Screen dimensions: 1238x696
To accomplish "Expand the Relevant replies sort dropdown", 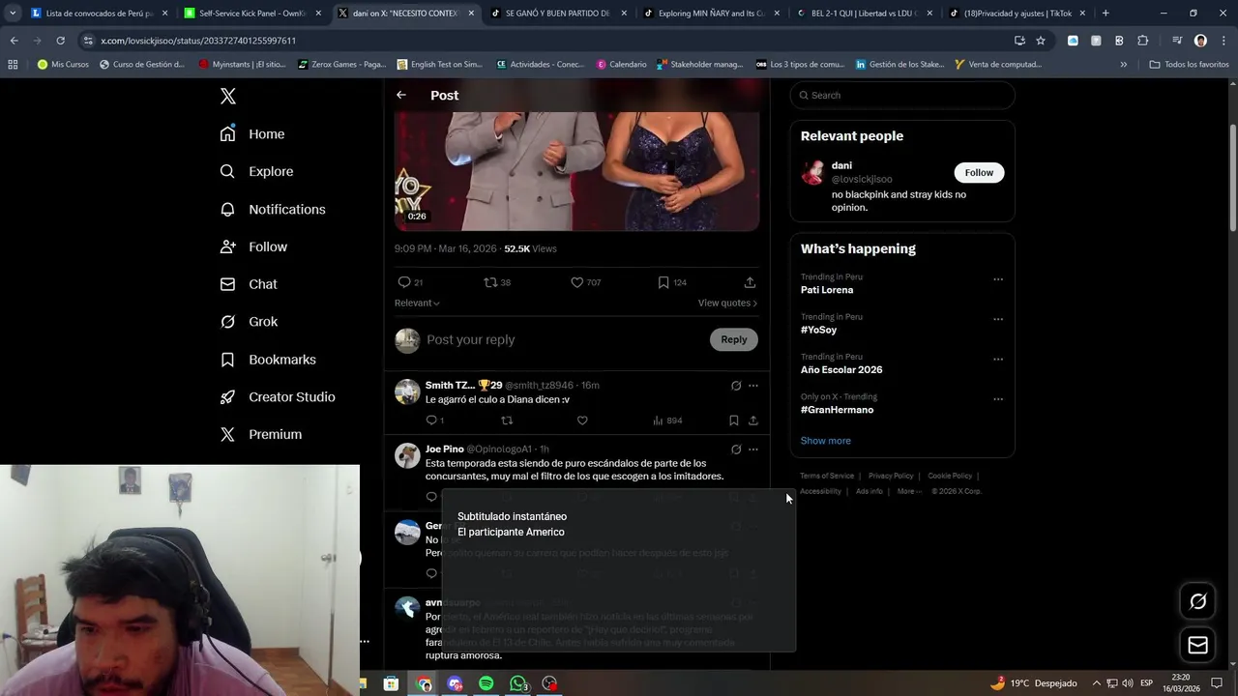I will pos(417,303).
